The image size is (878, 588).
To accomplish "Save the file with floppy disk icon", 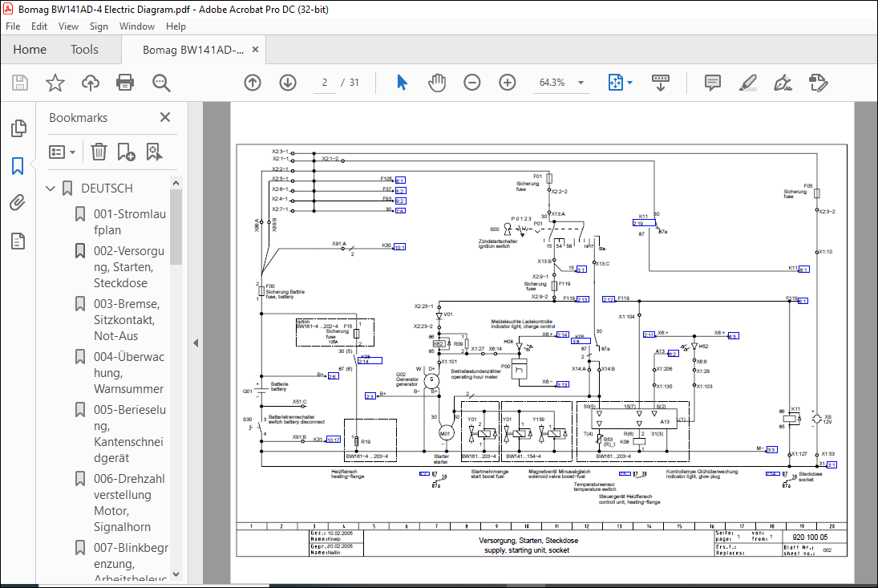I will coord(20,83).
